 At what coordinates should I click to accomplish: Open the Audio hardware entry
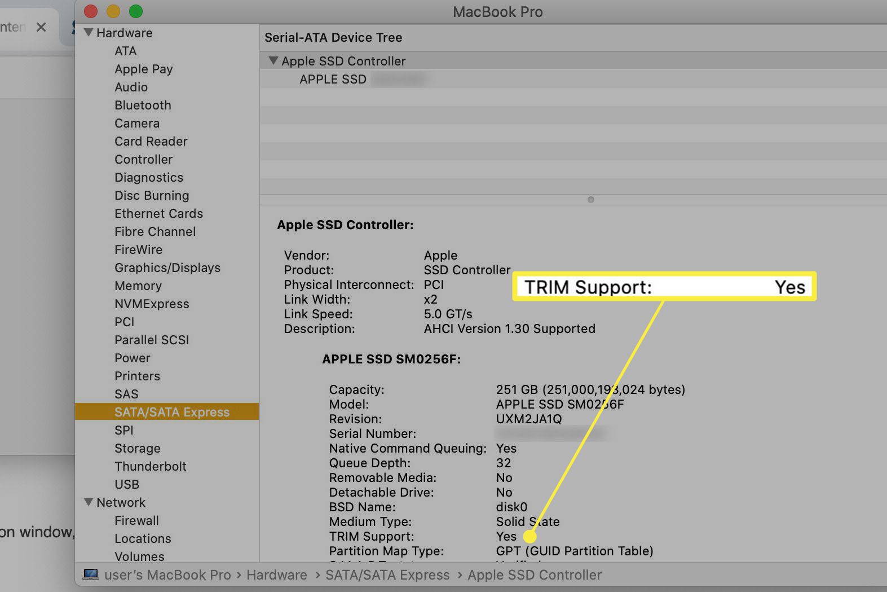click(x=131, y=87)
